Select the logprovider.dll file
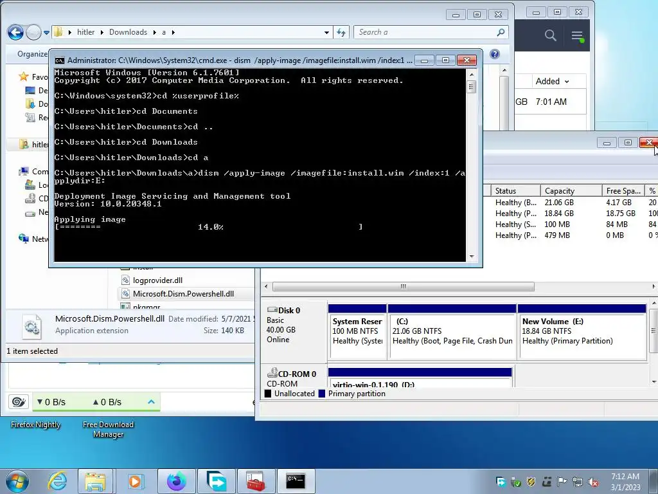This screenshot has width=658, height=494. (x=157, y=280)
